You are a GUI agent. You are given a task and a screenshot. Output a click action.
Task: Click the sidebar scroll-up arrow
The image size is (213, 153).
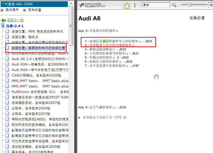pos(71,3)
